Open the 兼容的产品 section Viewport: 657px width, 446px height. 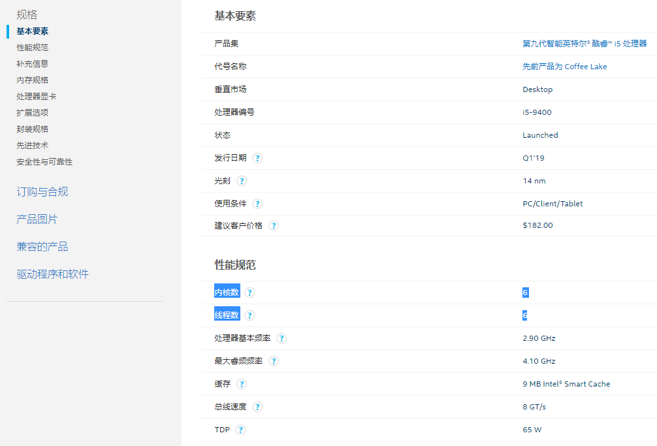42,247
